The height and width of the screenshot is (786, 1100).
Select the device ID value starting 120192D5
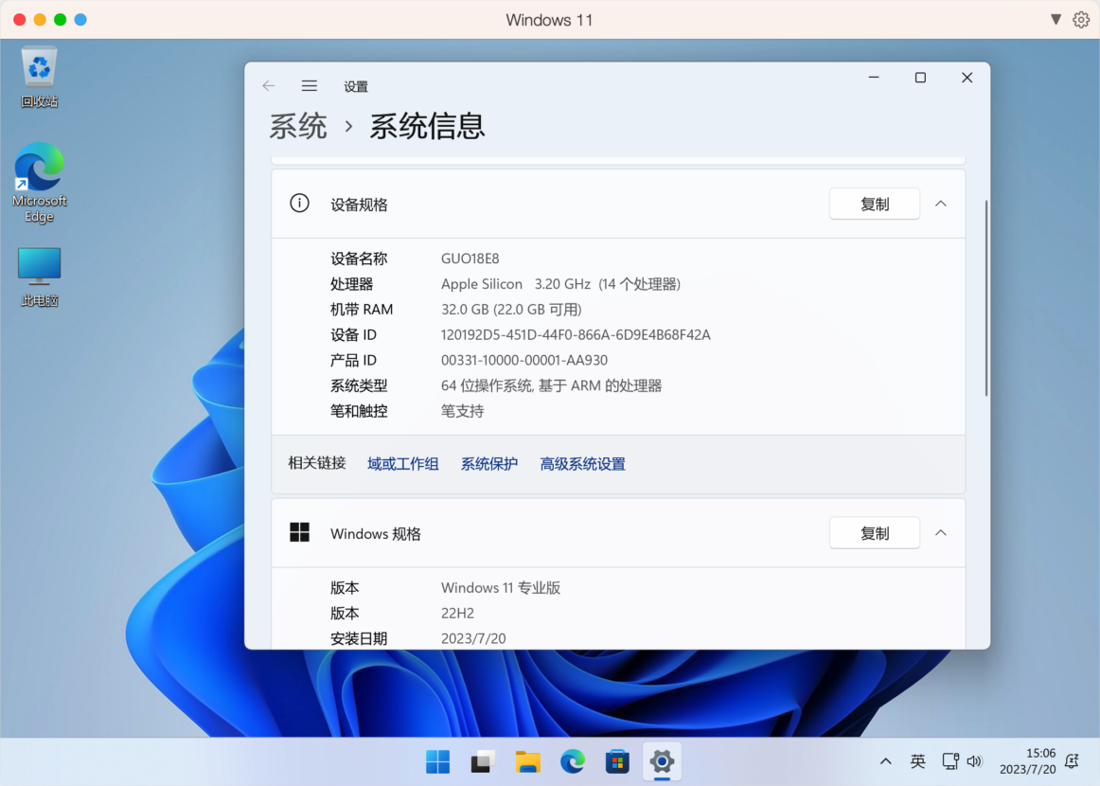576,334
